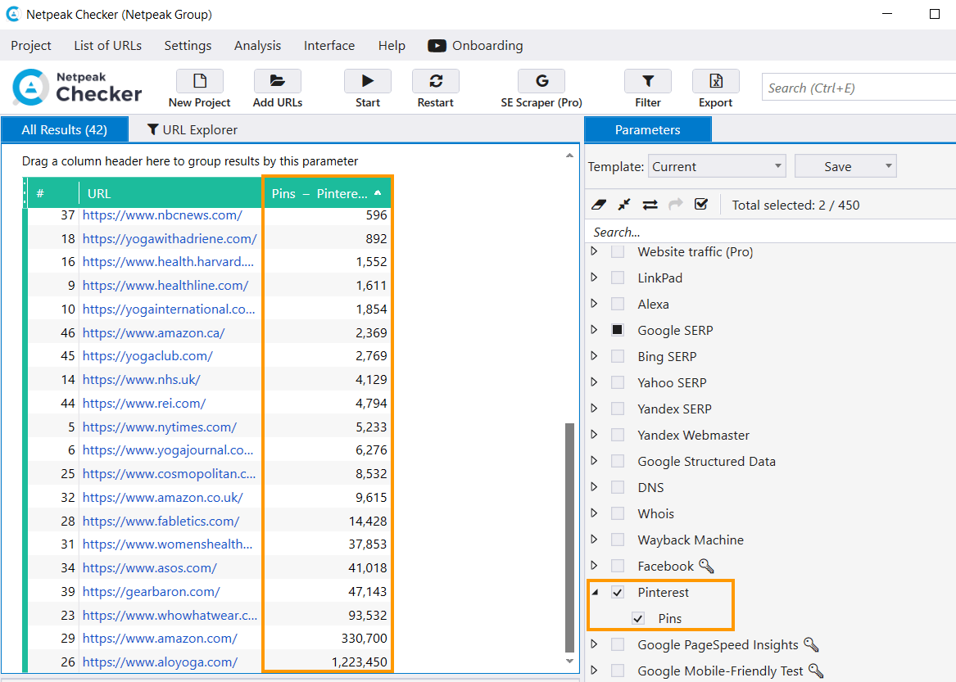Viewport: 956px width, 682px height.
Task: Click the Save template button
Action: pyautogui.click(x=838, y=166)
